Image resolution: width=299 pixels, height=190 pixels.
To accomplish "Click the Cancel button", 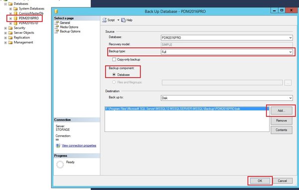I will pos(282,181).
